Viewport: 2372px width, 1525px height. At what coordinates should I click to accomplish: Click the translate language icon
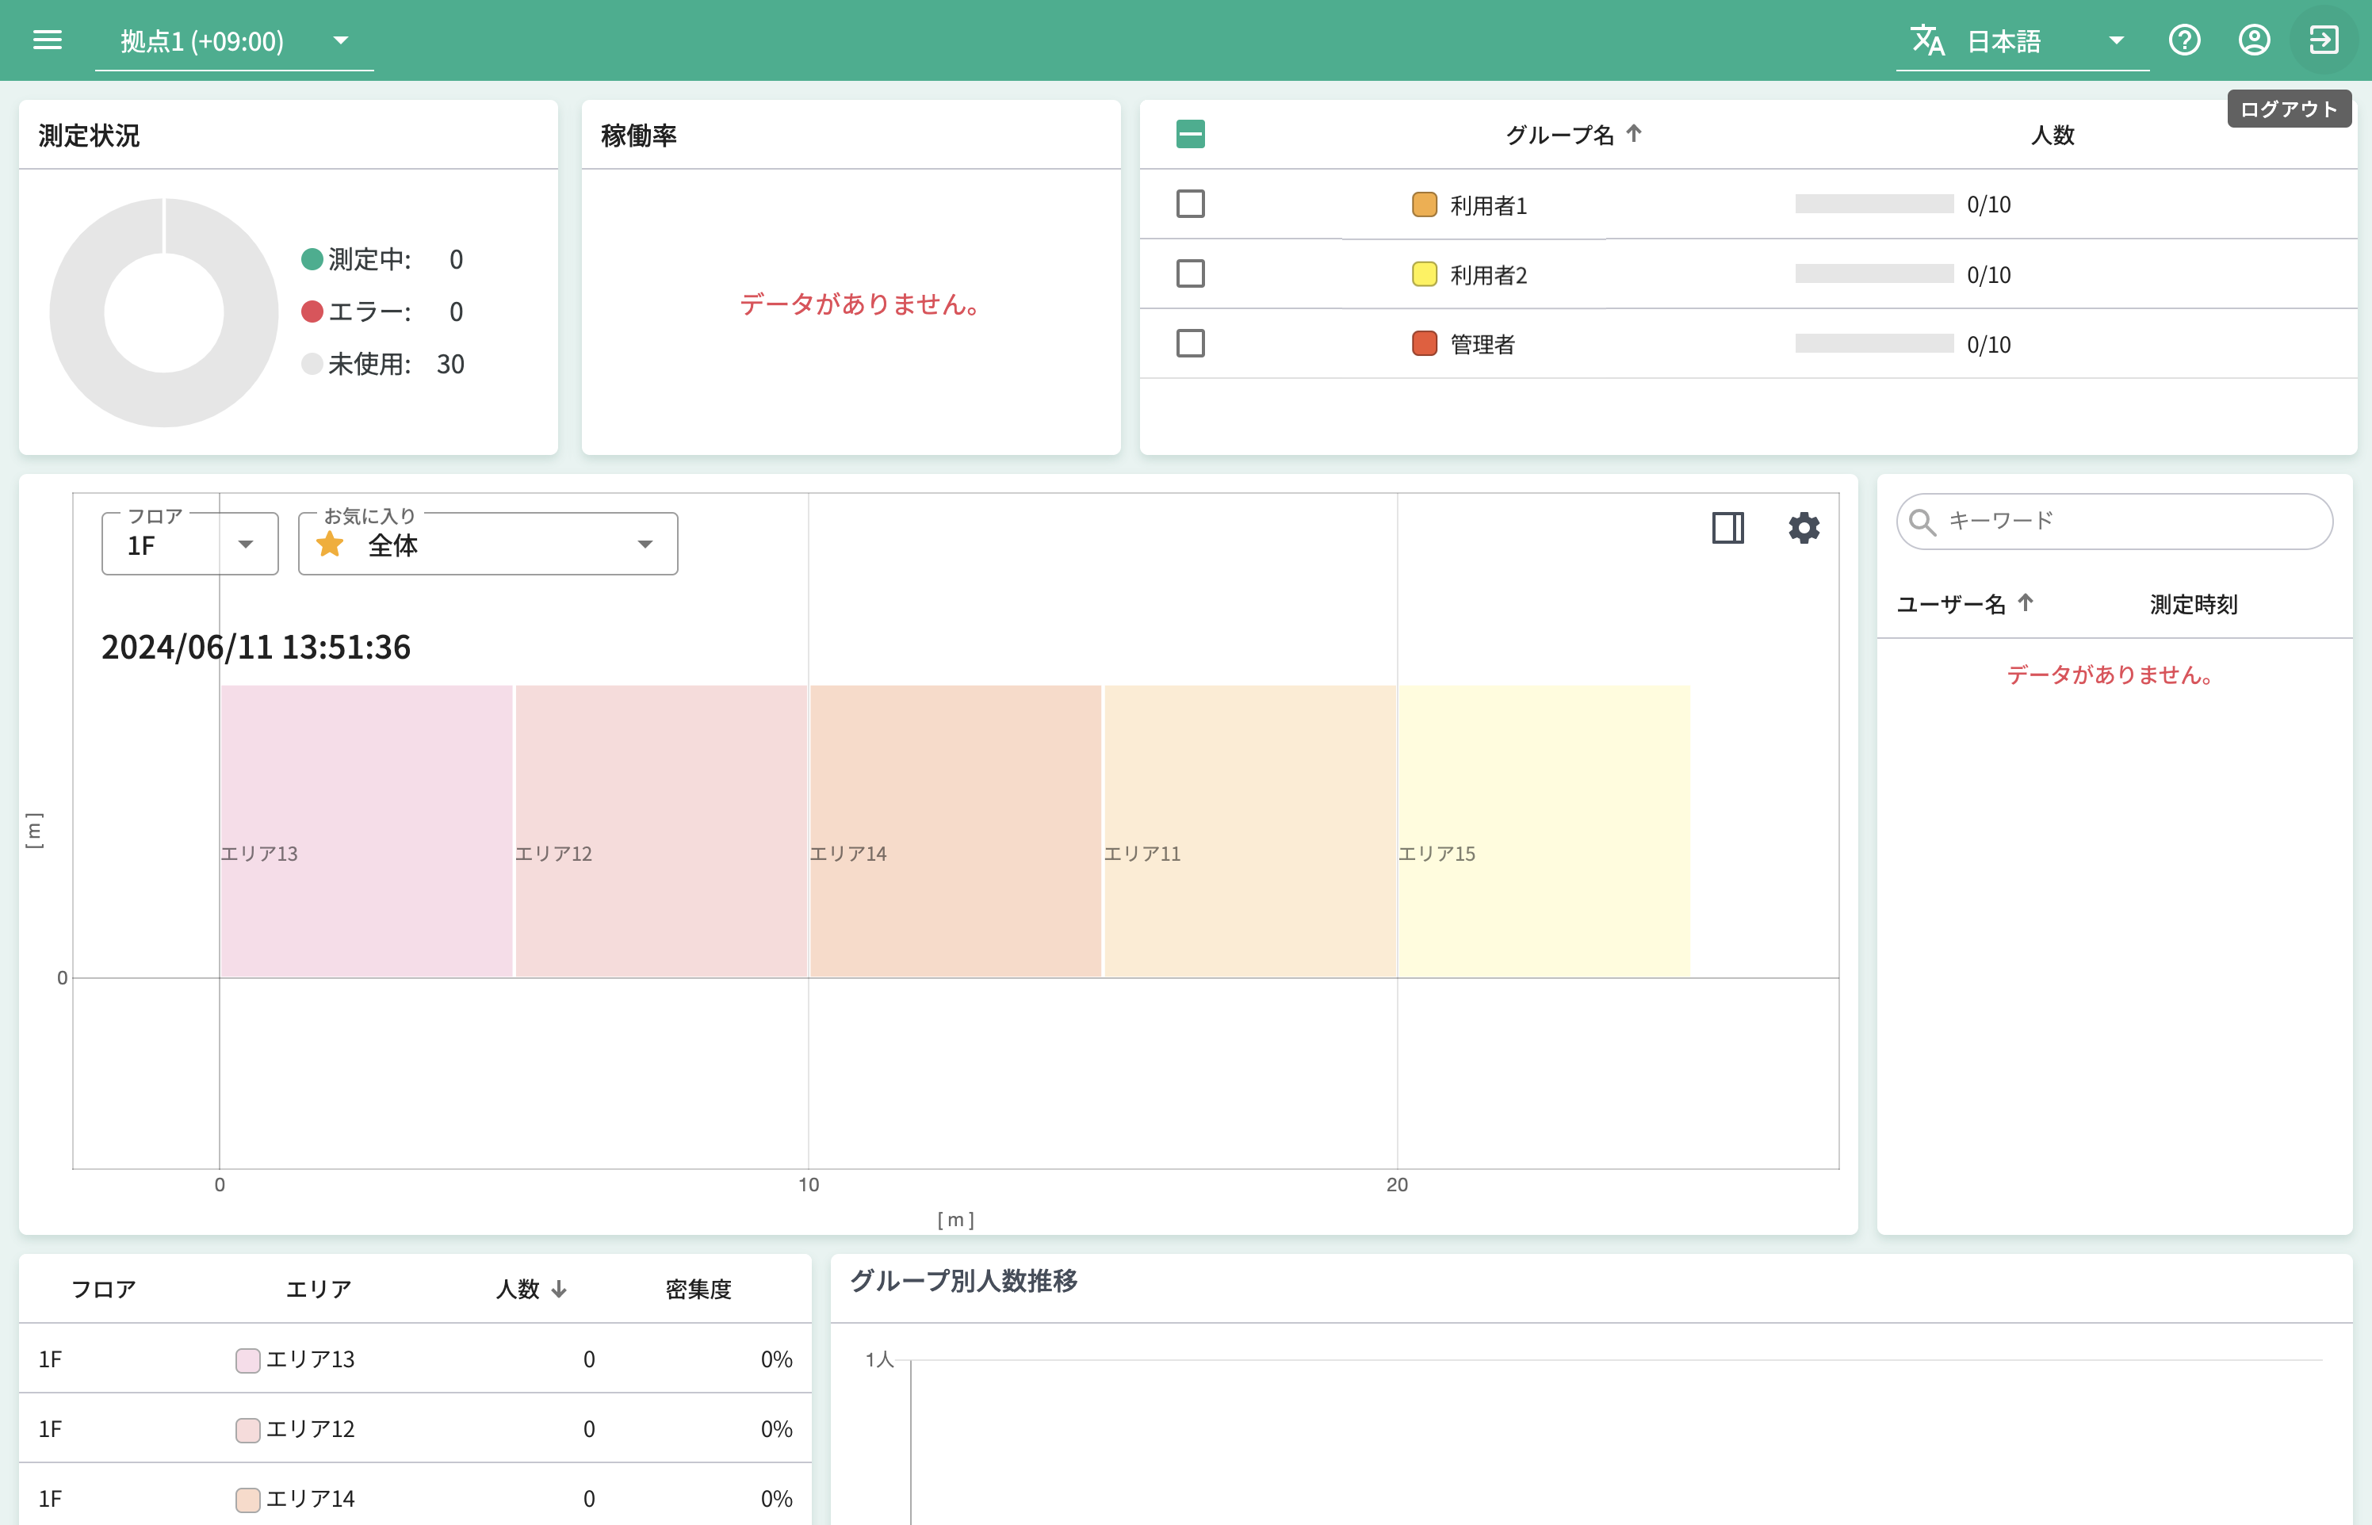click(1926, 40)
